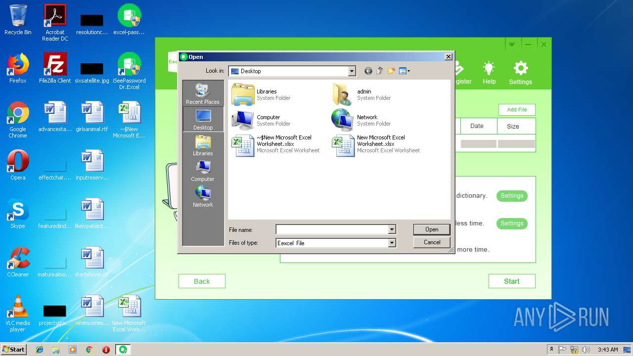Click the volume icon in system tray
The height and width of the screenshot is (356, 633).
tap(586, 350)
